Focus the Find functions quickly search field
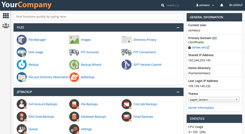Screen dimensions: 245x134 pyautogui.click(x=98, y=17)
